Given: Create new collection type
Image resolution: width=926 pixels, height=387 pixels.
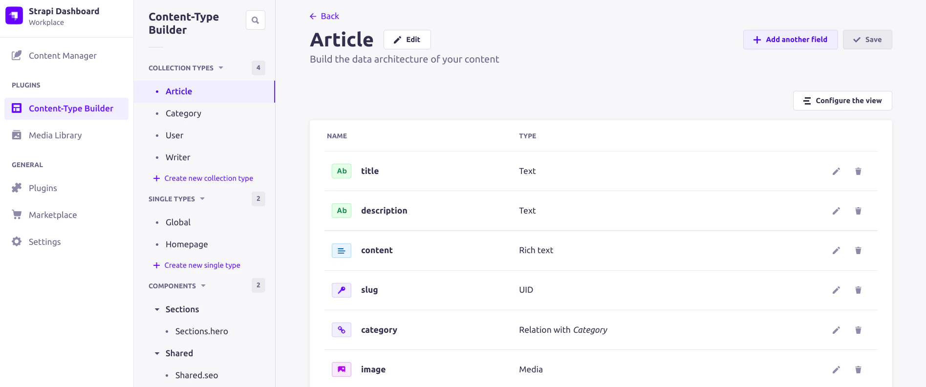Looking at the screenshot, I should 203,178.
